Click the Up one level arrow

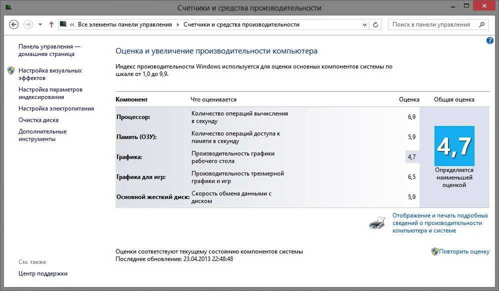click(x=51, y=24)
